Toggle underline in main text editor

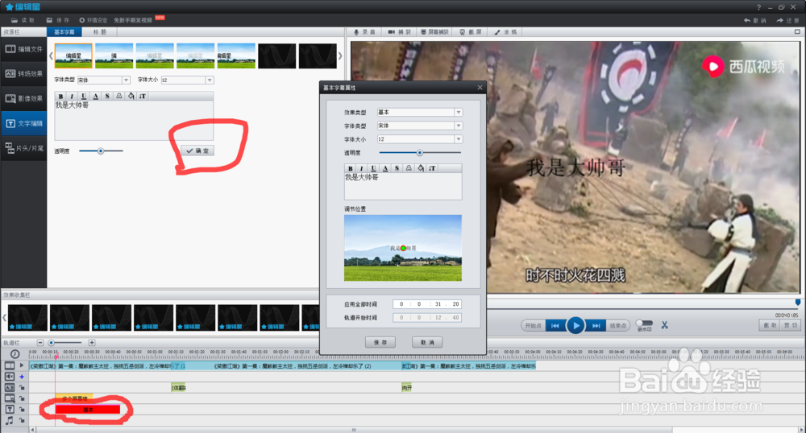tap(84, 96)
